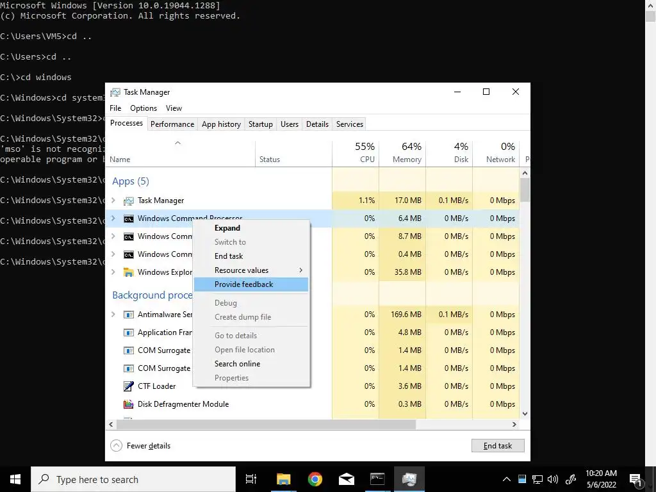Sort by the CPU column header
Viewport: 656px width, 492px height.
(x=356, y=153)
